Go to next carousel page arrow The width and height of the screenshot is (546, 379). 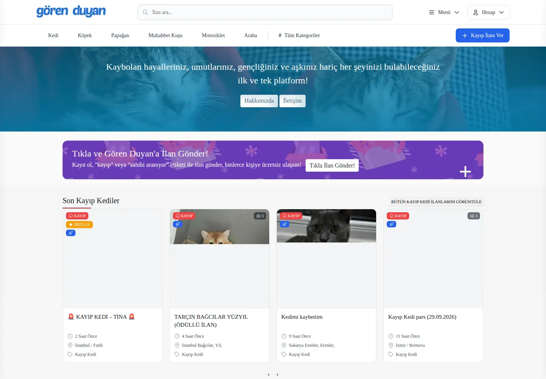pyautogui.click(x=278, y=374)
